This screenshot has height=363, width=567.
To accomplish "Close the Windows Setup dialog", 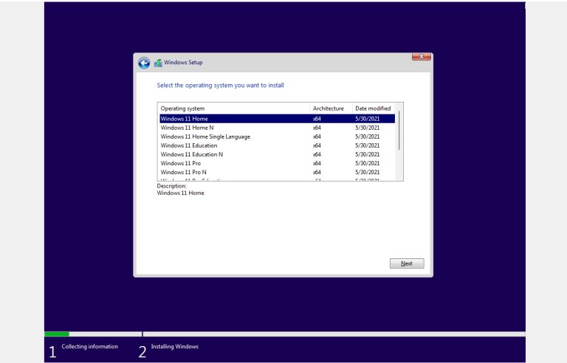I will pyautogui.click(x=422, y=57).
